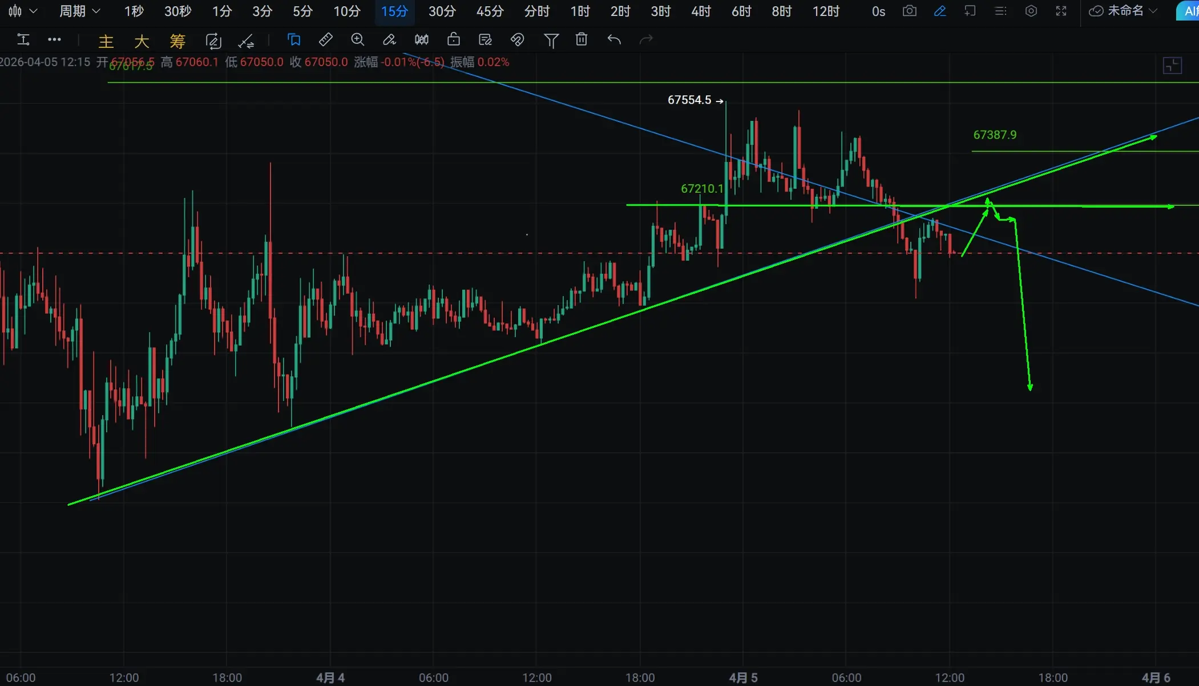1199x686 pixels.
Task: Select the ruler measure tool
Action: tap(325, 40)
